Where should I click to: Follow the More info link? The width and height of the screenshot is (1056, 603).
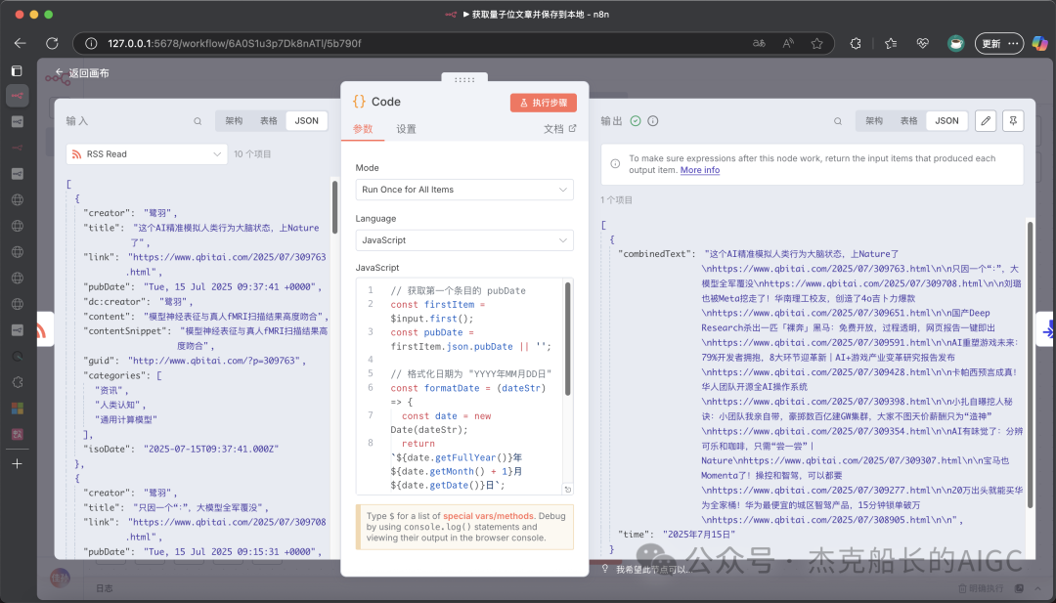[x=700, y=170]
